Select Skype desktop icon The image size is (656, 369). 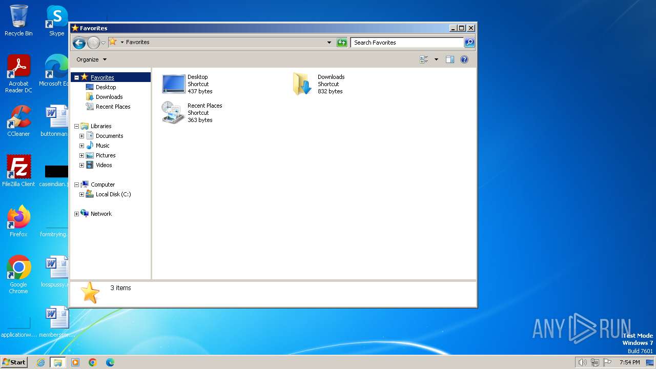(56, 20)
